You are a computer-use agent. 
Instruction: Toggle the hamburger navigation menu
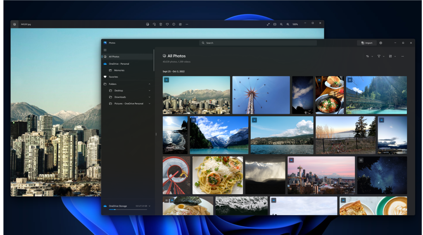tap(105, 50)
